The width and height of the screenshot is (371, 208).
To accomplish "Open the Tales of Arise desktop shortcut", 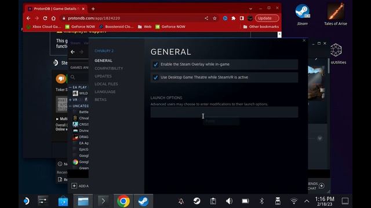I will click(x=336, y=14).
